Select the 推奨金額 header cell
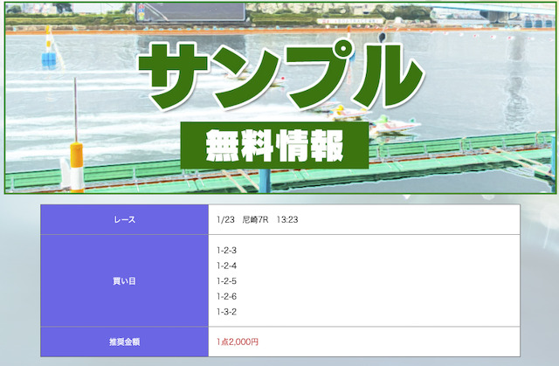Viewport: 559px width, 366px height. click(124, 342)
